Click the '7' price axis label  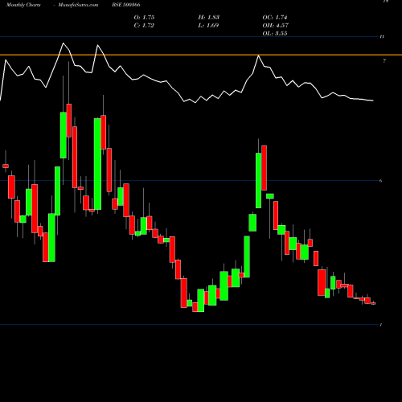[x=384, y=61]
